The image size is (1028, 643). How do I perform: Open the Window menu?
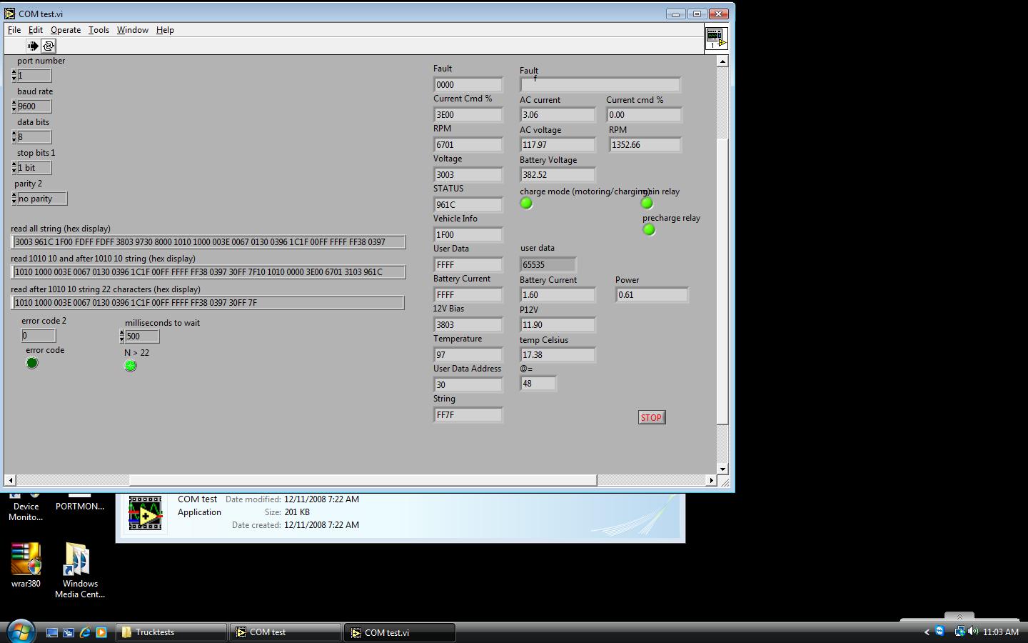click(x=133, y=30)
